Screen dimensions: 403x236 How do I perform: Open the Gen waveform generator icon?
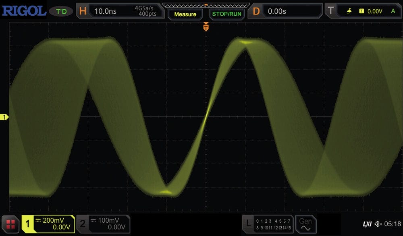click(x=305, y=224)
